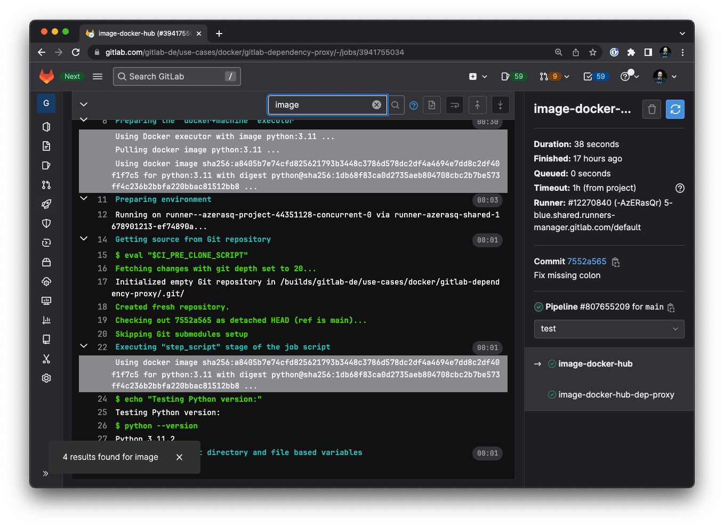This screenshot has width=724, height=527.
Task: Show the complete raw log
Action: pos(432,105)
